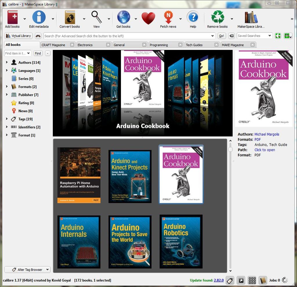Click the Find button in tag browser

tap(38, 53)
